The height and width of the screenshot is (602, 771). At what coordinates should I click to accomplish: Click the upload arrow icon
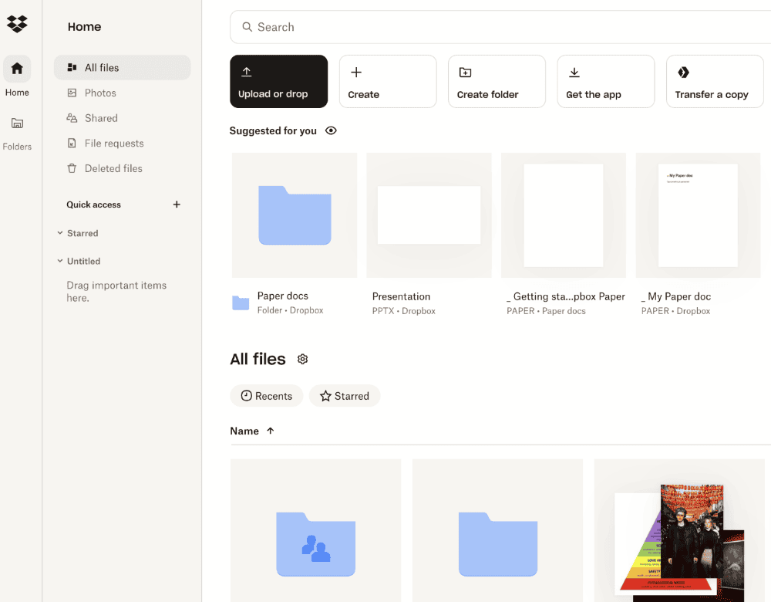pos(247,72)
